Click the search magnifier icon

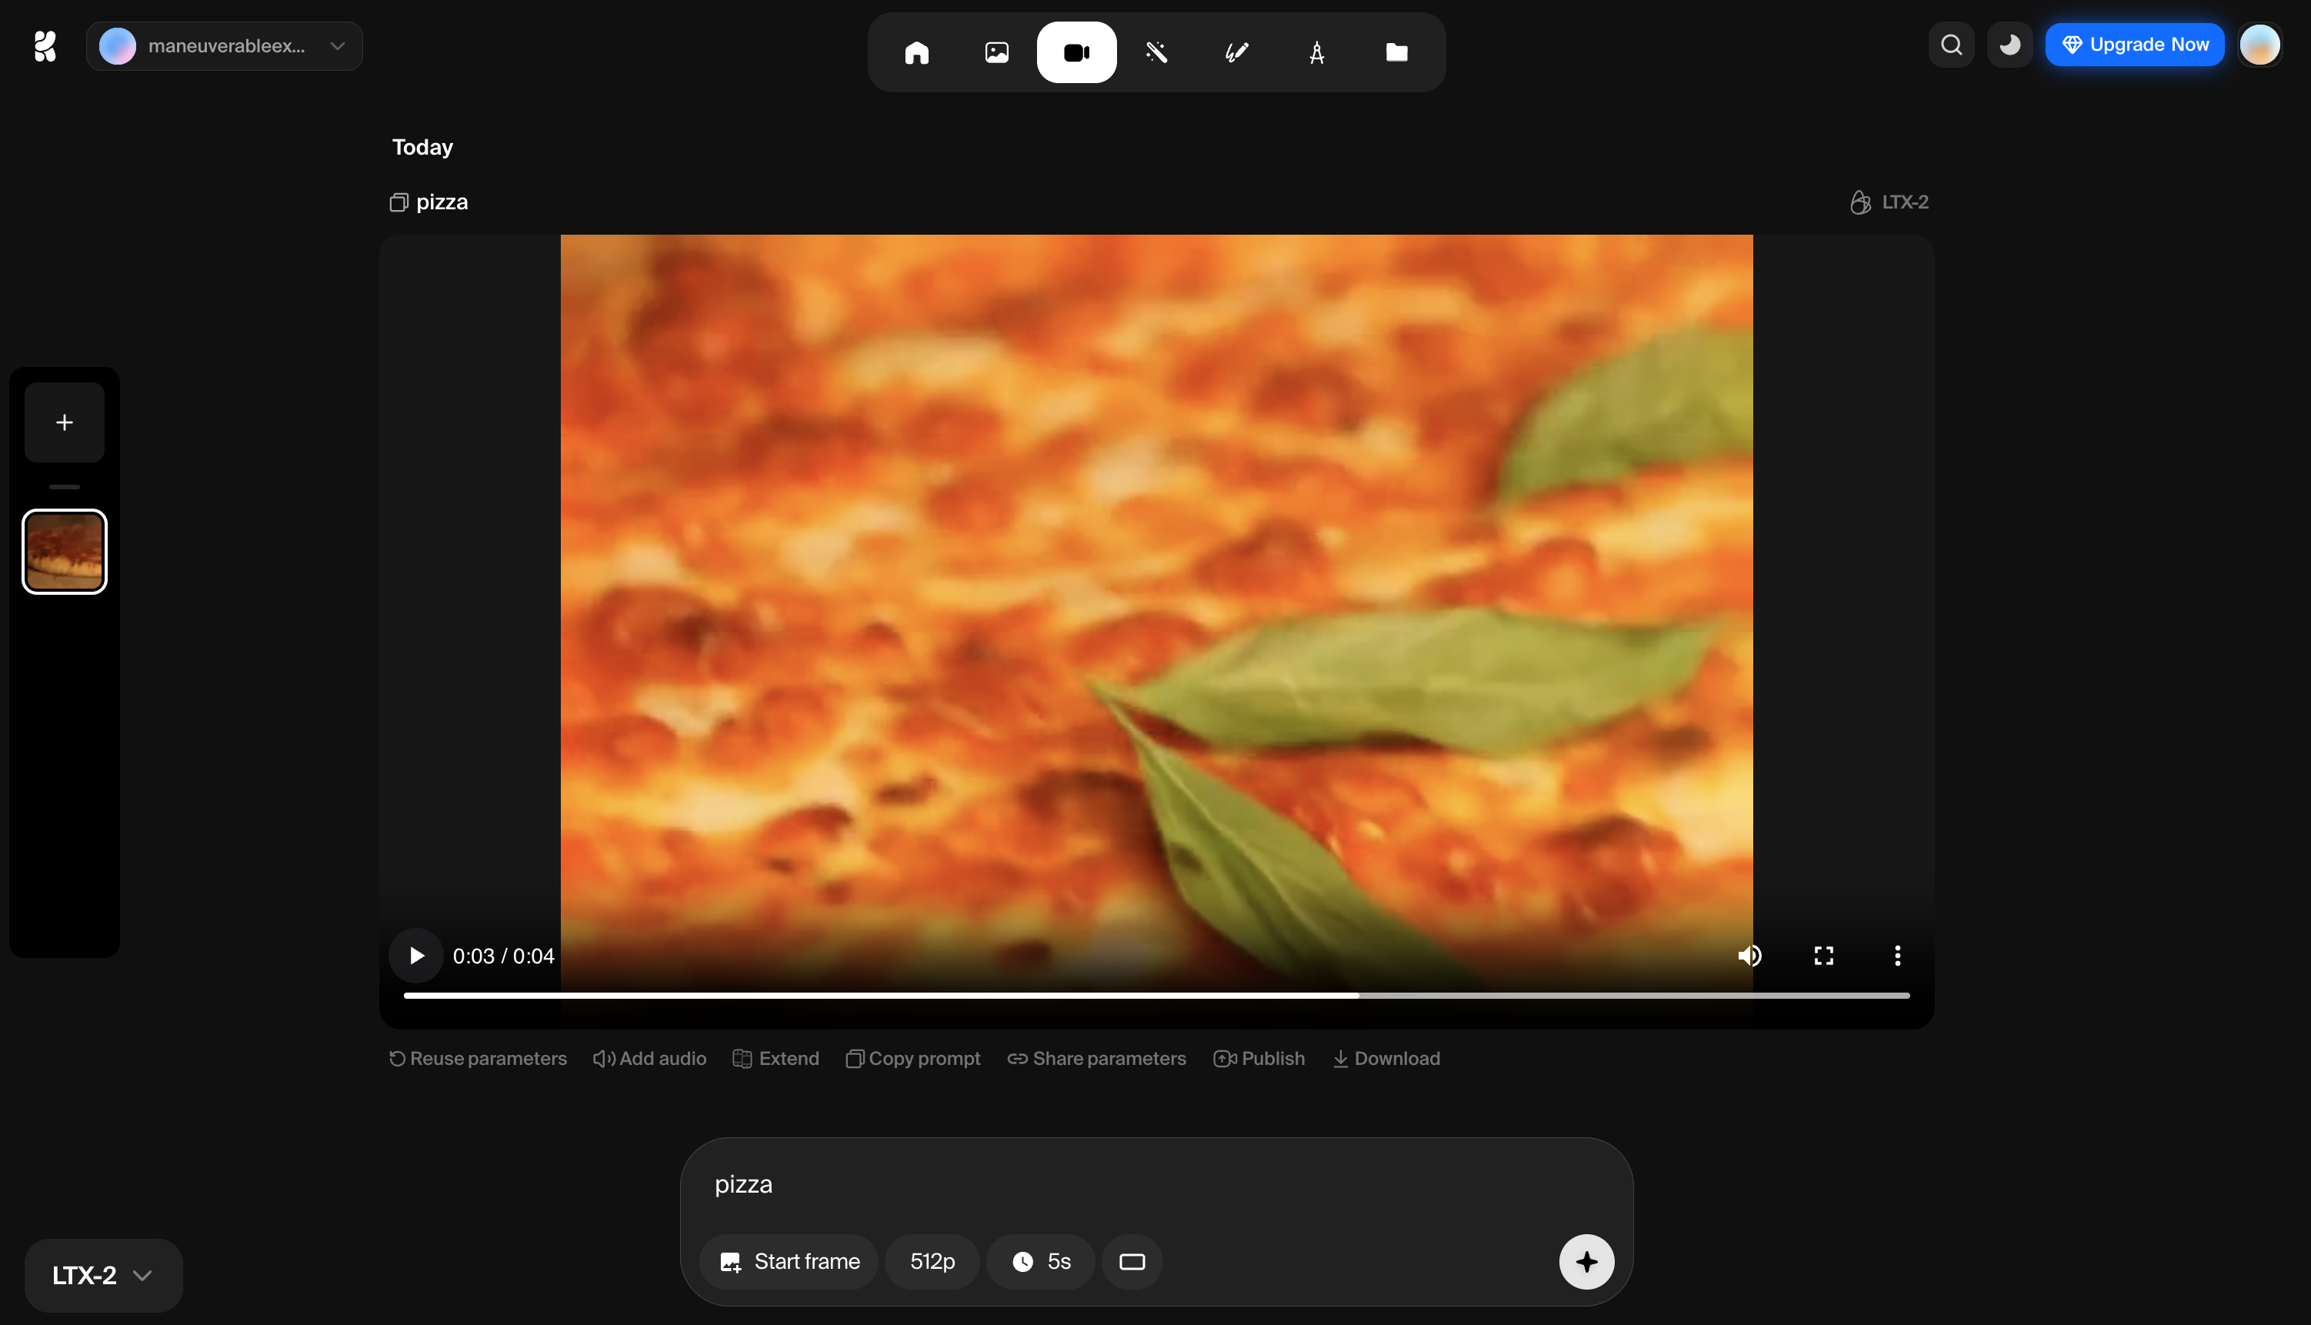[1951, 45]
